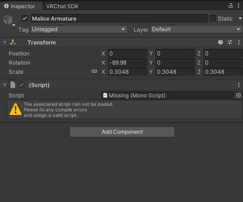This screenshot has width=243, height=202.
Task: Click the GameObject cube icon selector
Action: [8, 20]
